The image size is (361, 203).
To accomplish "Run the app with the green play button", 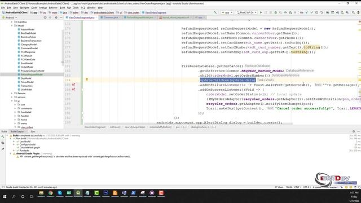I will [261, 12].
